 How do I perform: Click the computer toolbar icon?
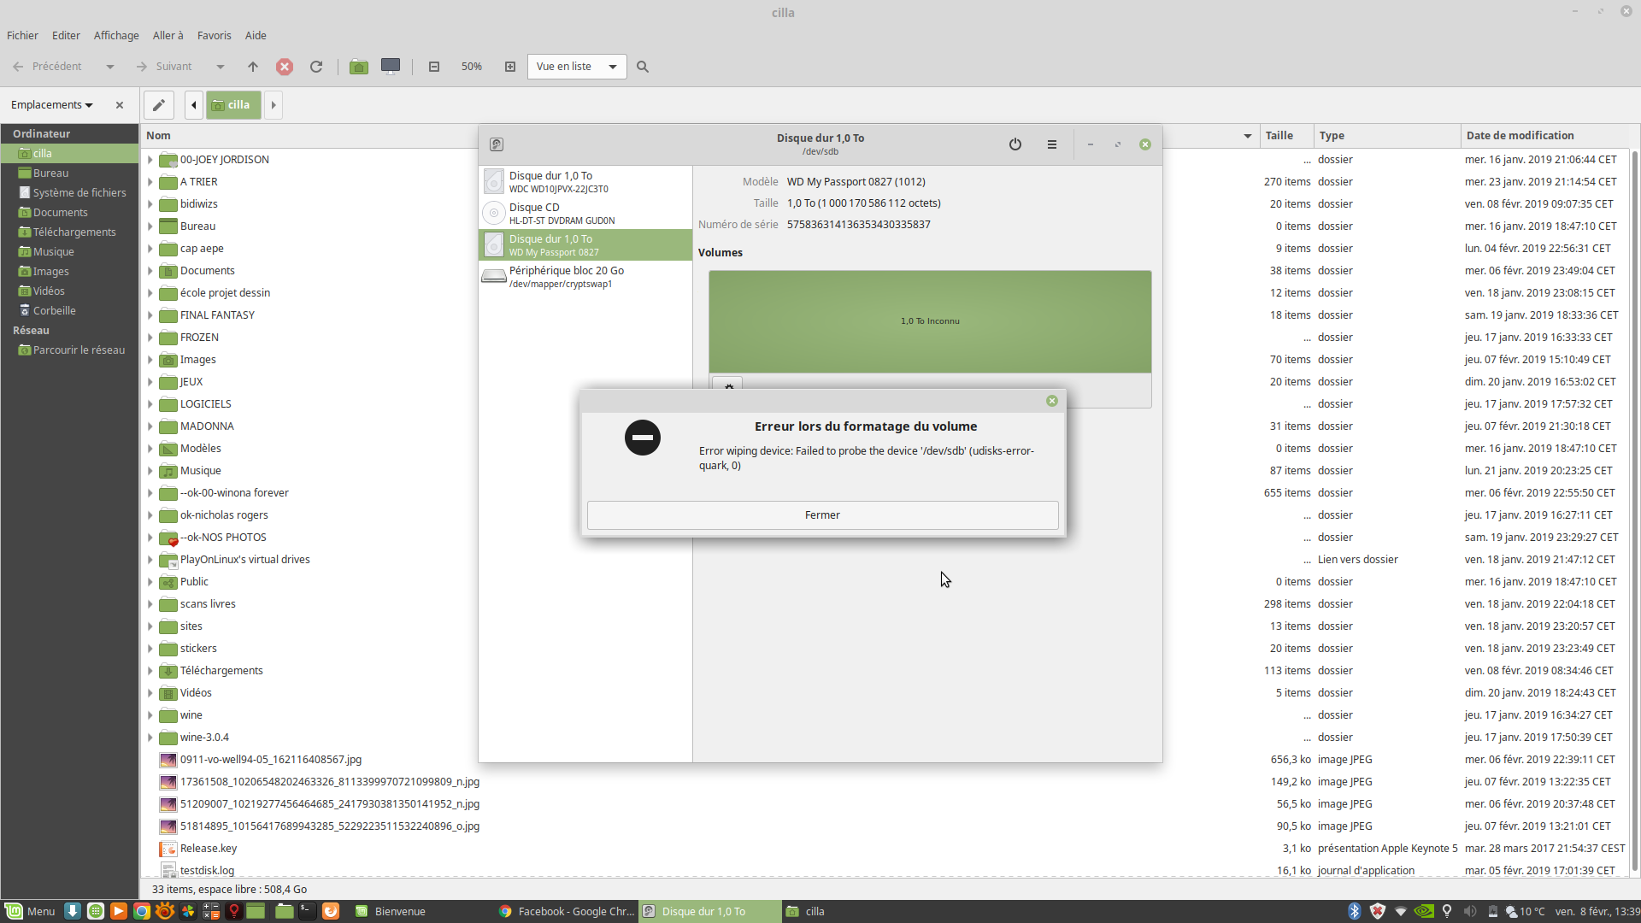[x=391, y=67]
